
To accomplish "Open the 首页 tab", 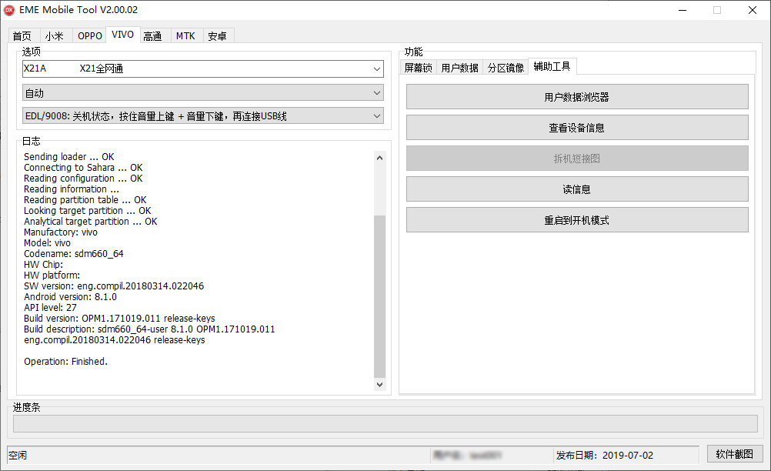I will 22,36.
